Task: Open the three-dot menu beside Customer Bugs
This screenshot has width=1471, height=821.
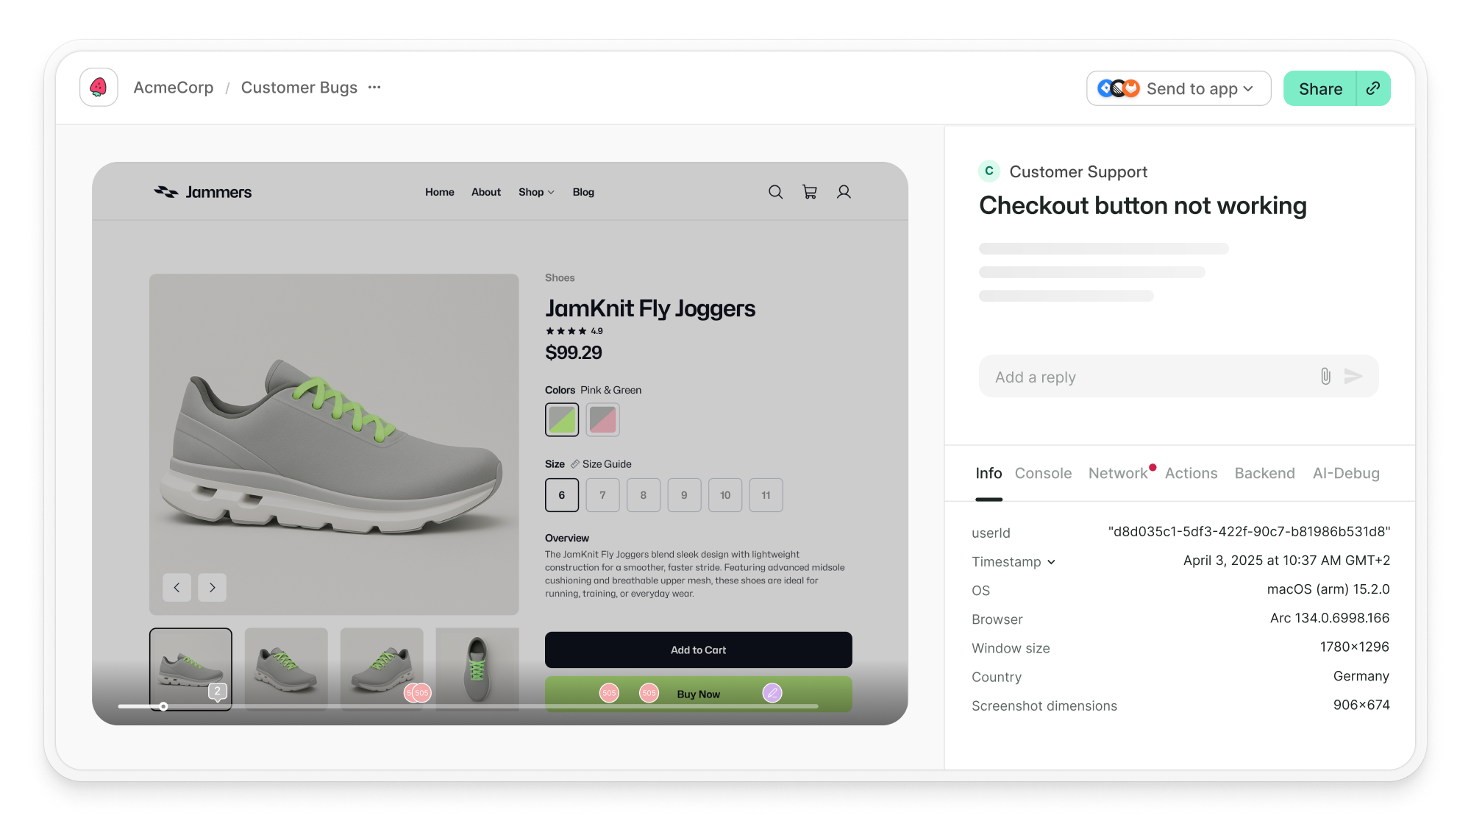Action: (374, 88)
